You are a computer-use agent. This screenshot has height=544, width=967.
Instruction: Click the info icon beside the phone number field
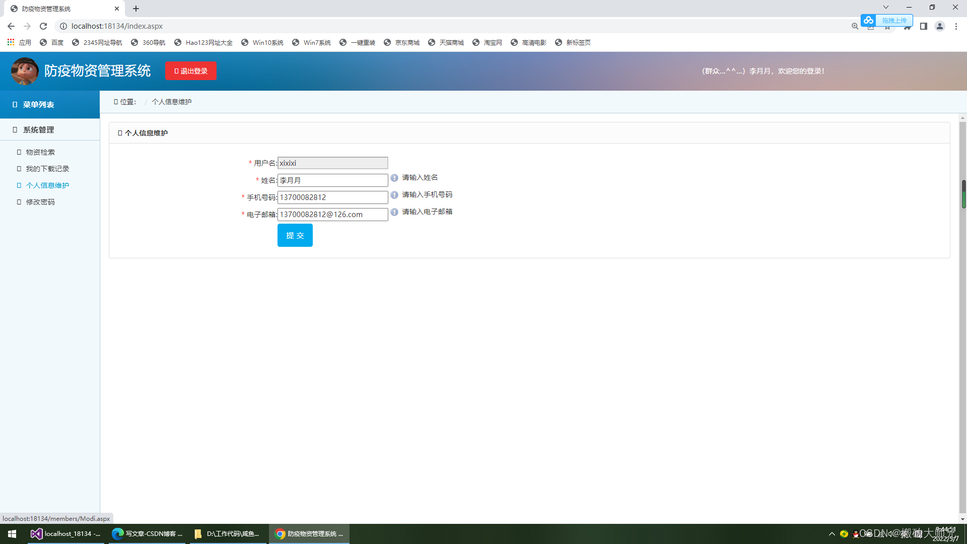(x=394, y=195)
